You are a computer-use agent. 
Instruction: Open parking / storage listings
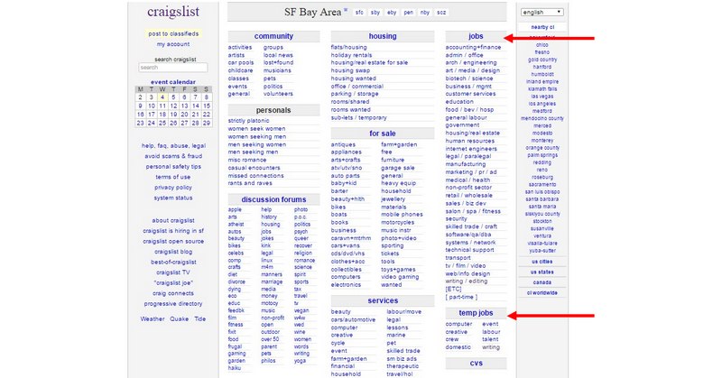pos(355,94)
